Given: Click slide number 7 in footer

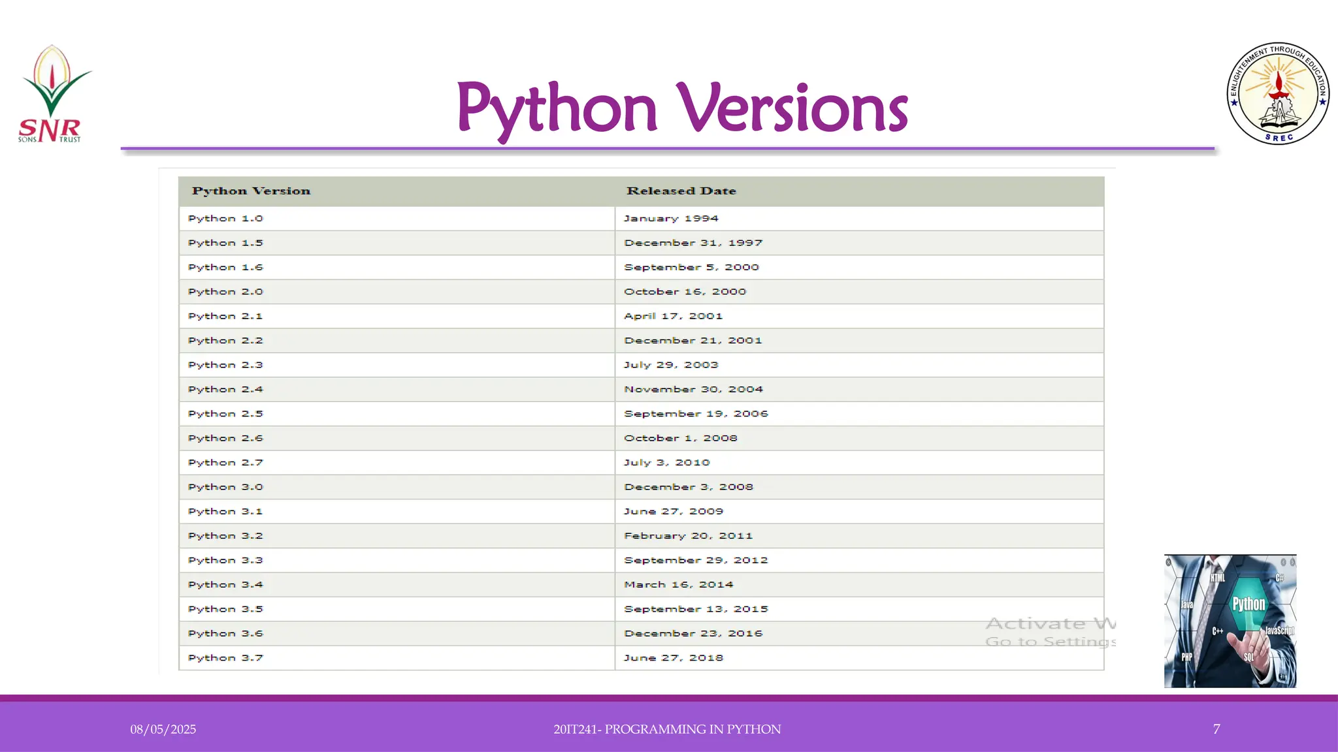Looking at the screenshot, I should point(1216,730).
